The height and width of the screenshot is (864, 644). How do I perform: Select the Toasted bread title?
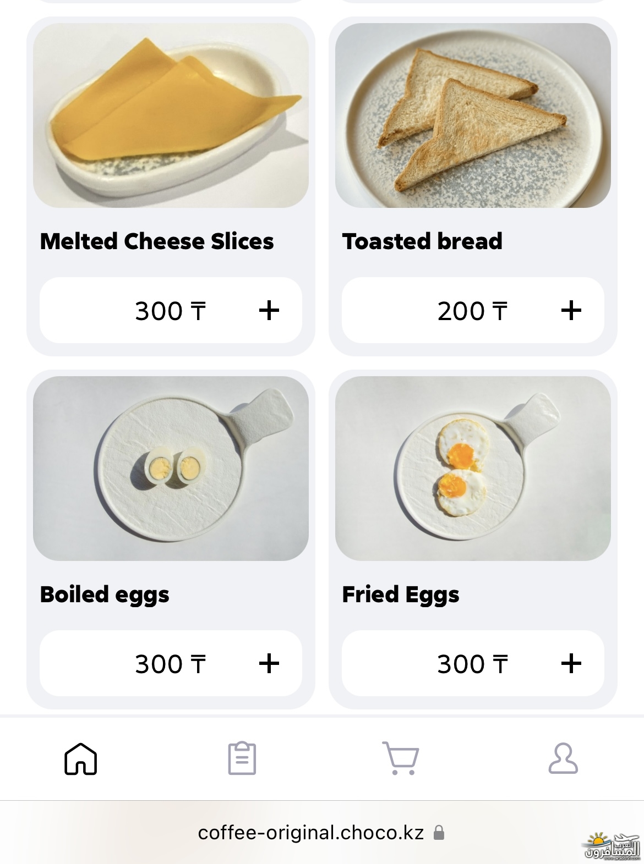[422, 241]
